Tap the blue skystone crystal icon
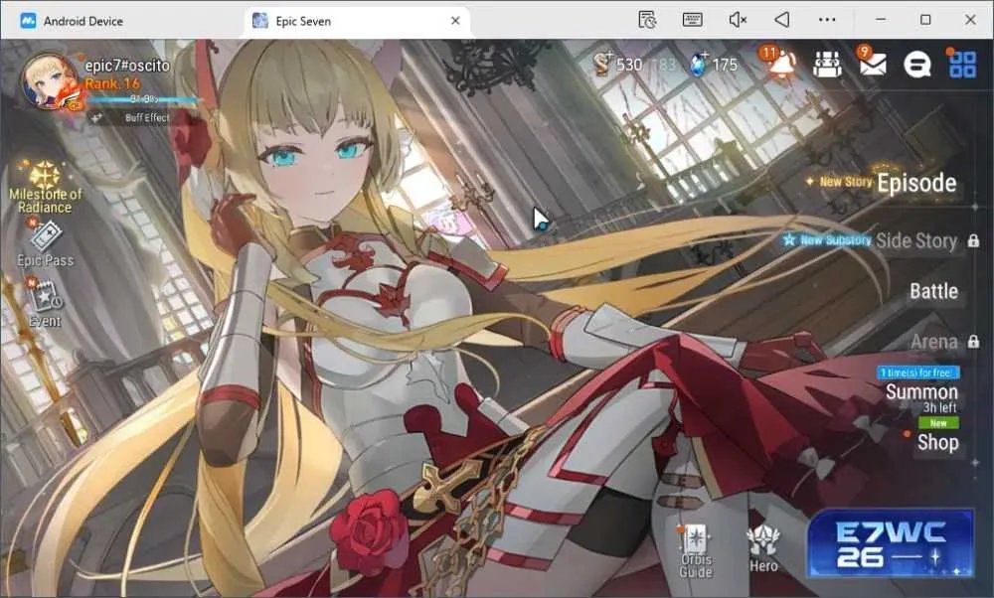This screenshot has width=994, height=598. [x=698, y=64]
